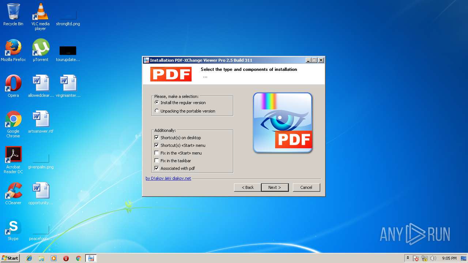
Task: Select the opportunity Word document icon
Action: coord(40,194)
